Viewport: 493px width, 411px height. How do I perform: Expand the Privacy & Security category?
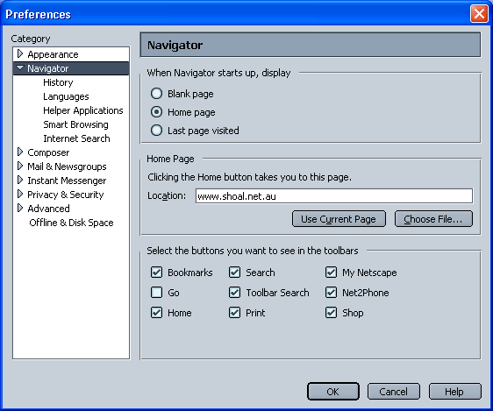pyautogui.click(x=20, y=195)
